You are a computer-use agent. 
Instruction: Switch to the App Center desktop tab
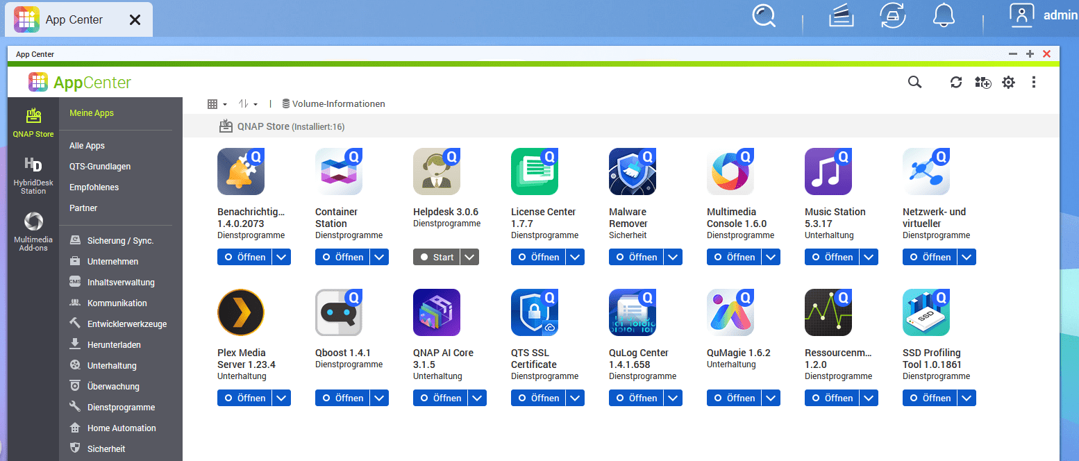(x=78, y=19)
